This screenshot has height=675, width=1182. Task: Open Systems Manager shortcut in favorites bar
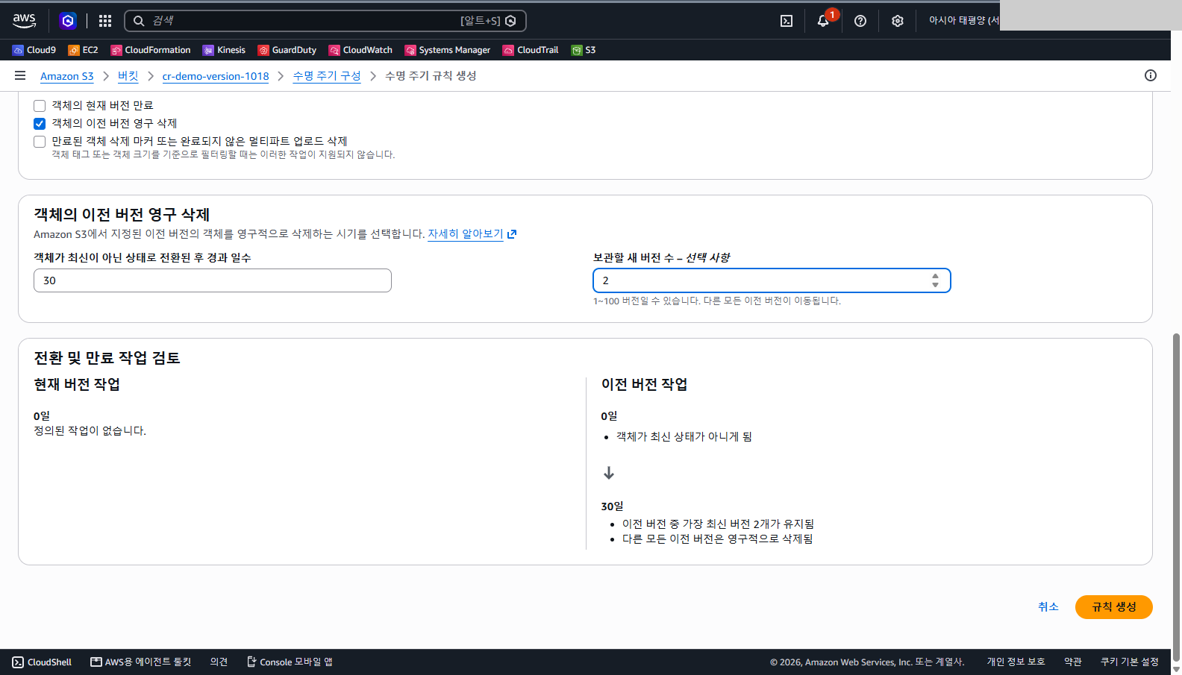point(448,50)
